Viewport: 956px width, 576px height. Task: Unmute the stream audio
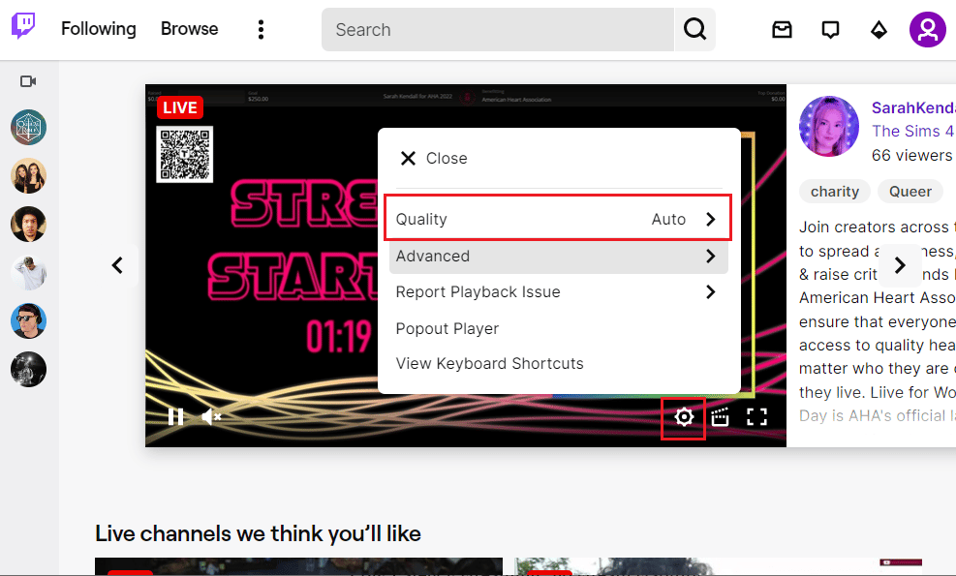(211, 417)
